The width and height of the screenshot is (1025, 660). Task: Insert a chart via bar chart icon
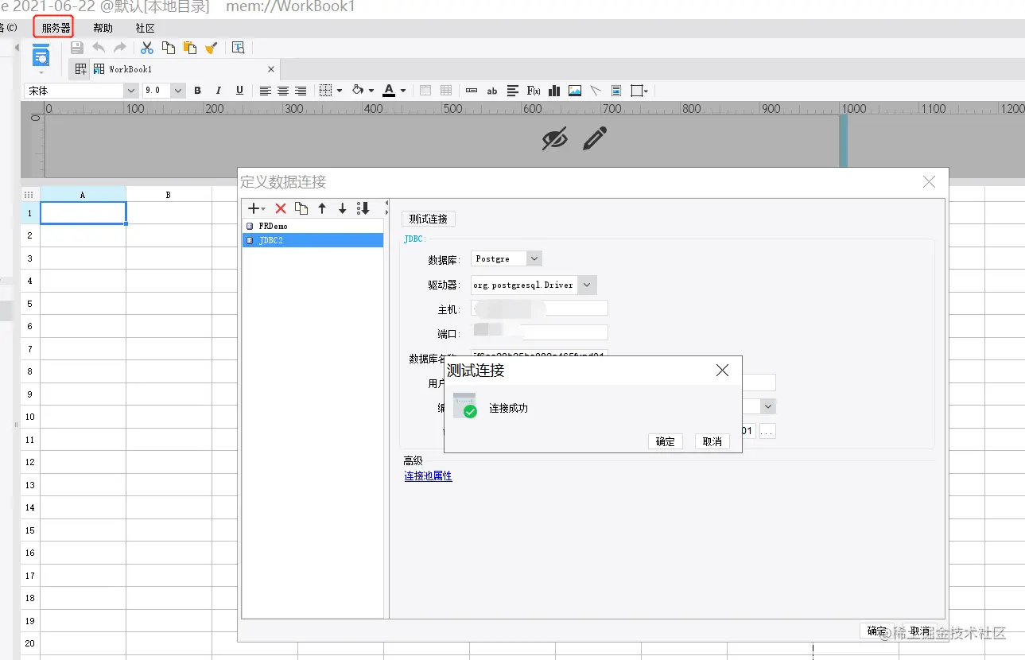[554, 91]
